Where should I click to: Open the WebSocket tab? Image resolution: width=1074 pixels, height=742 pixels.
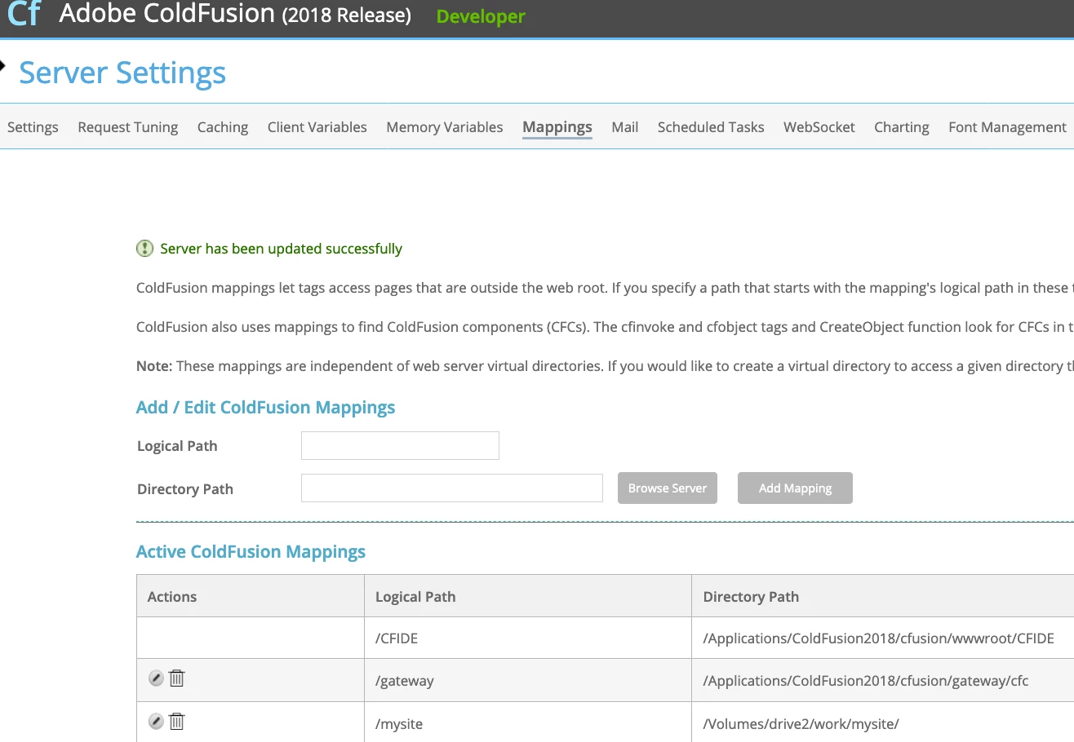pos(819,127)
